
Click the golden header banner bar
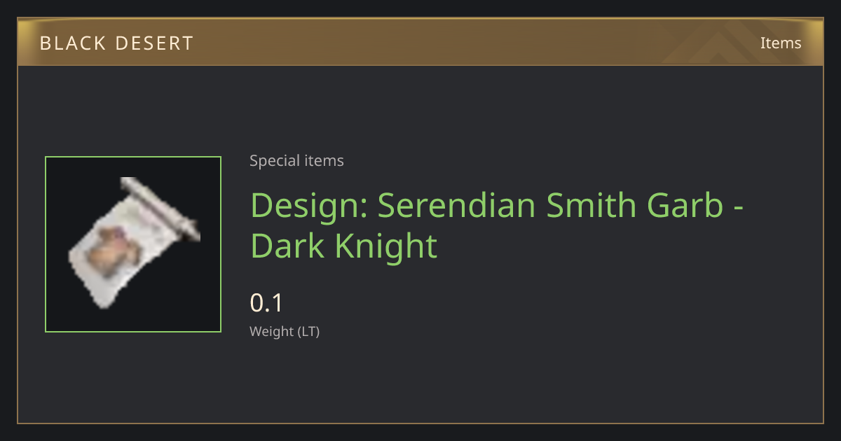(420, 42)
